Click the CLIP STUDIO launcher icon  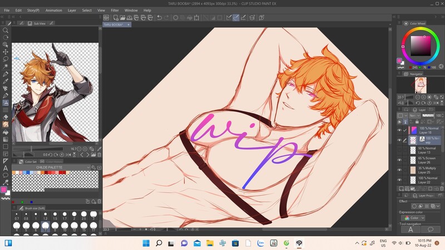pos(106,18)
